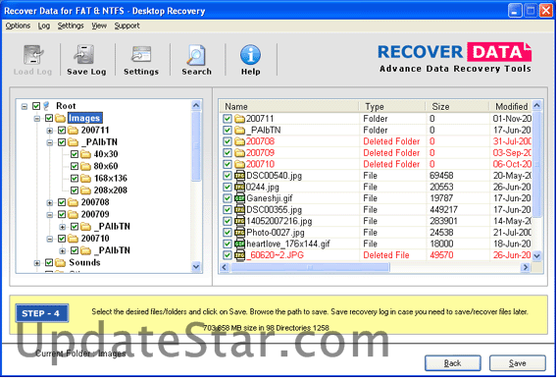
Task: Click the 168x136 folder icon in tree
Action: [85, 179]
